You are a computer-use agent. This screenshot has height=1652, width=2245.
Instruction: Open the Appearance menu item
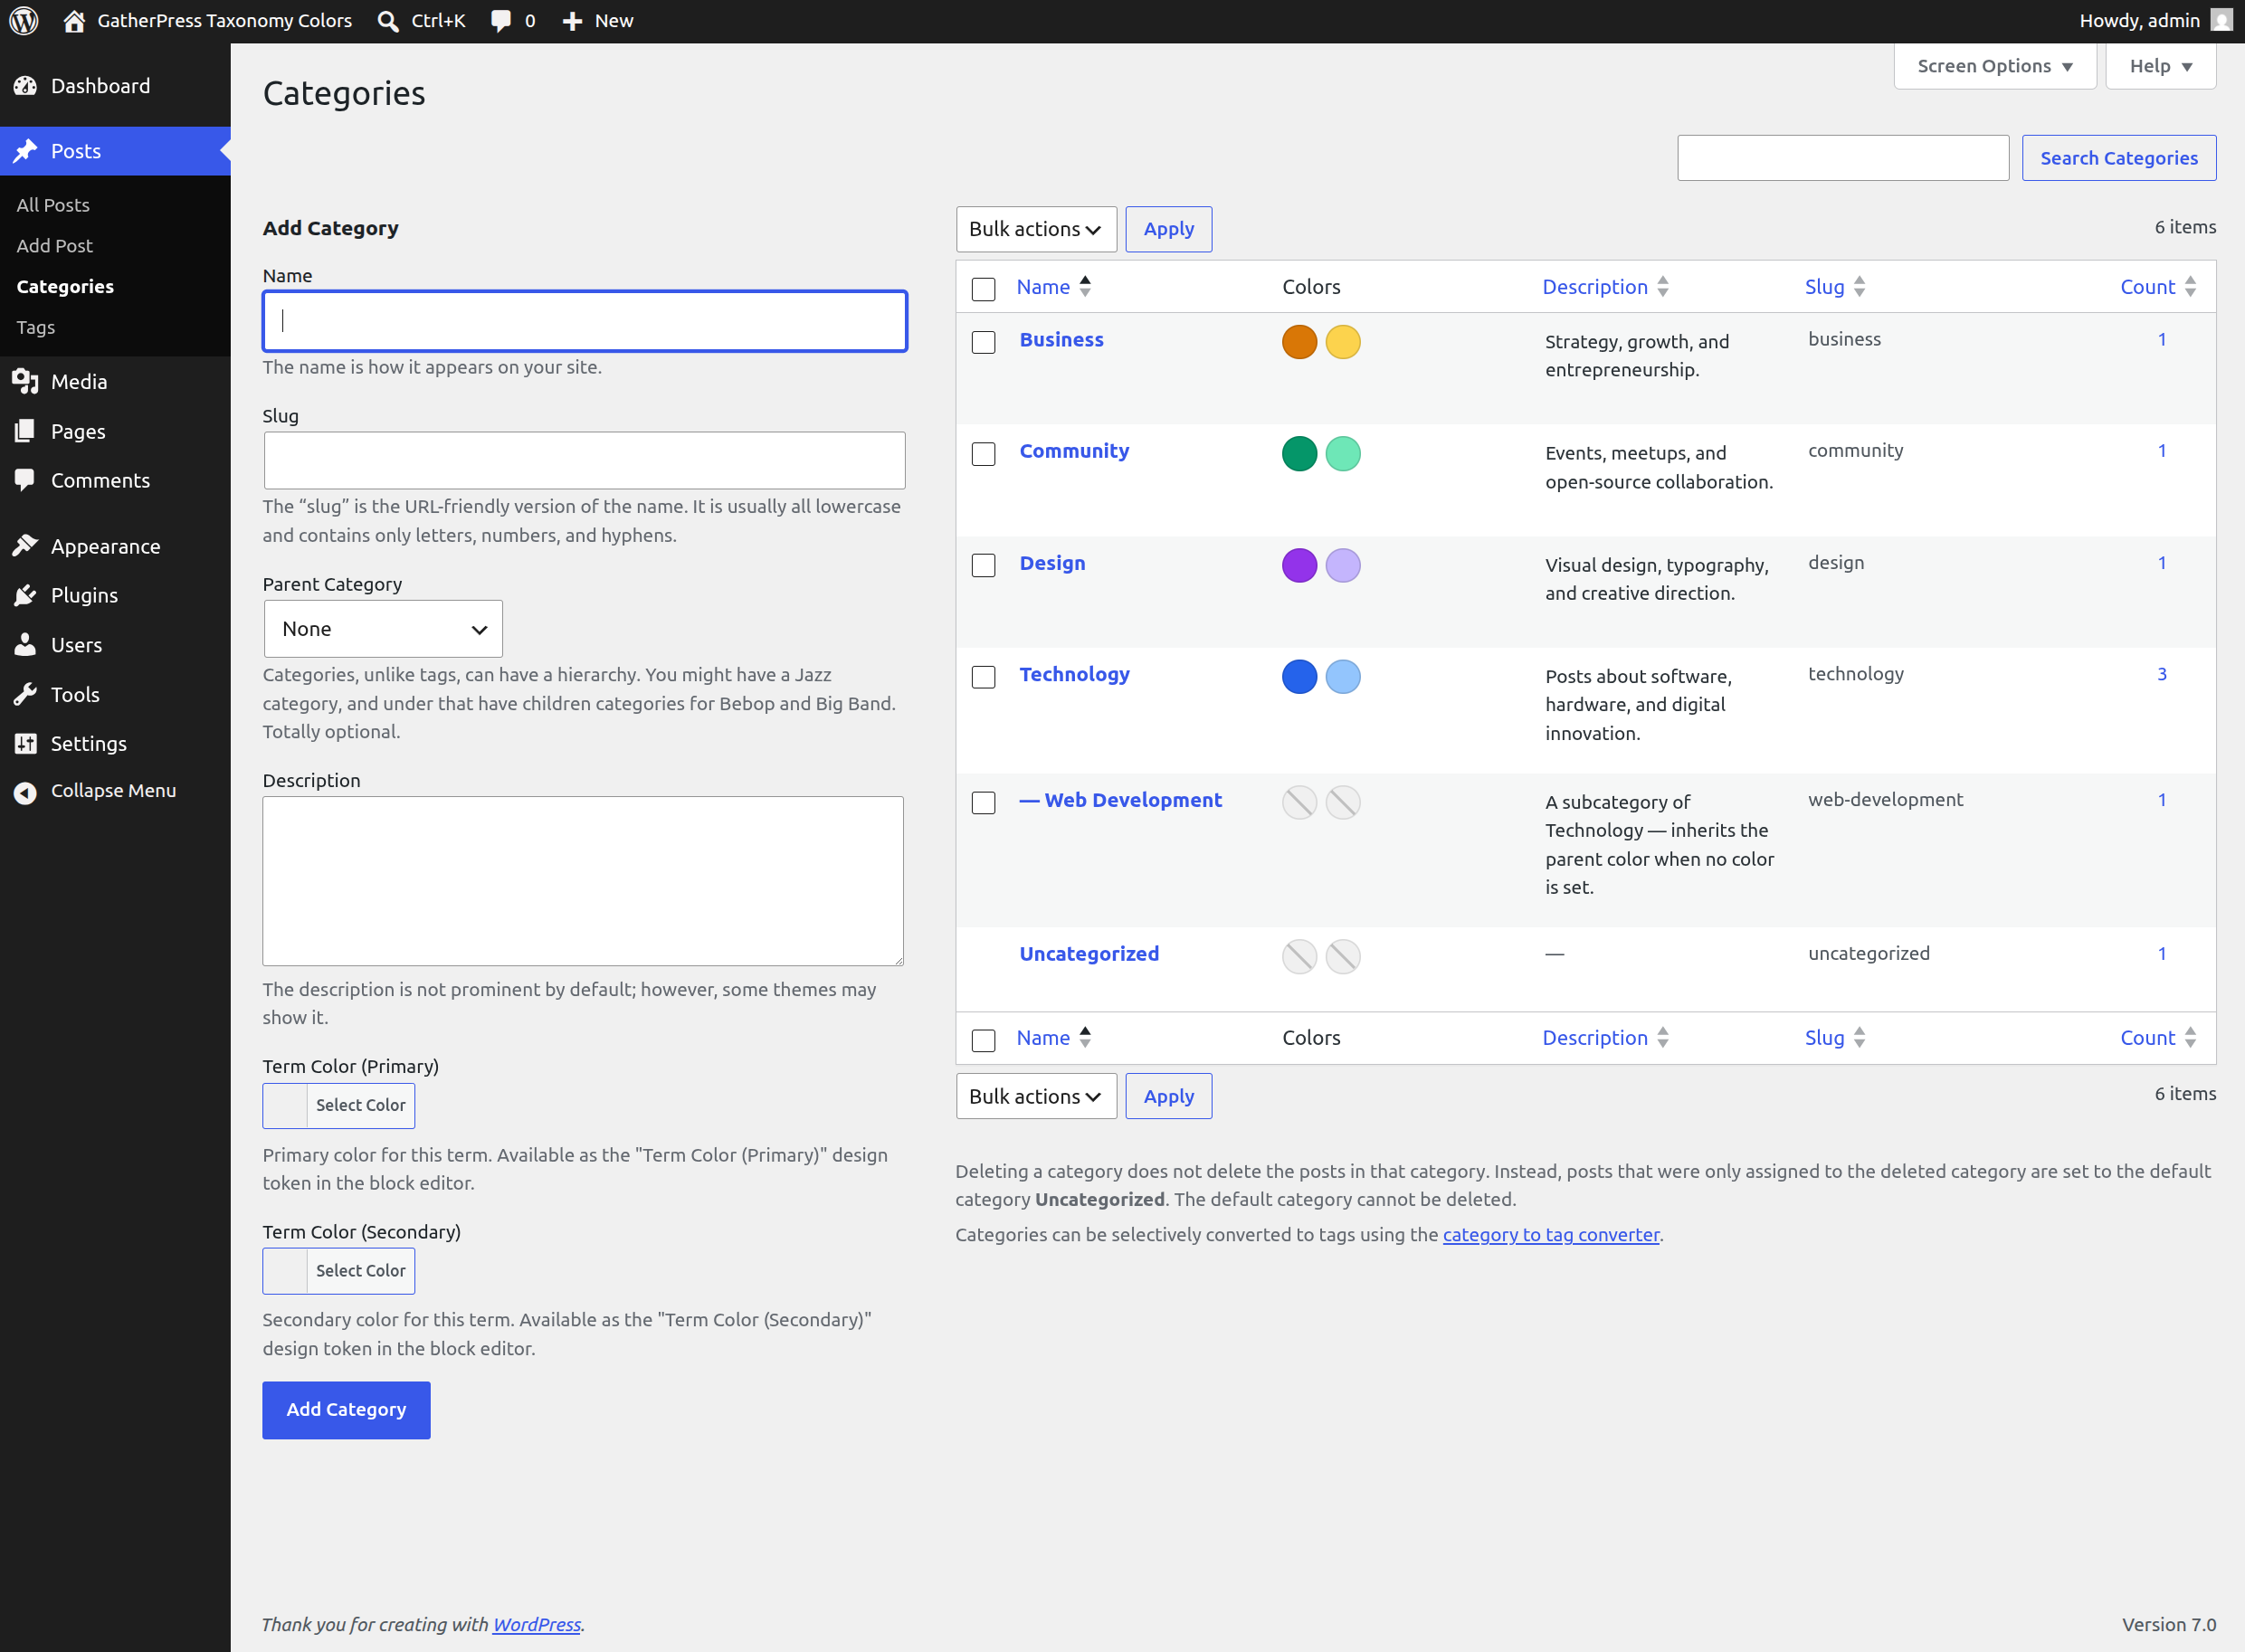tap(115, 546)
